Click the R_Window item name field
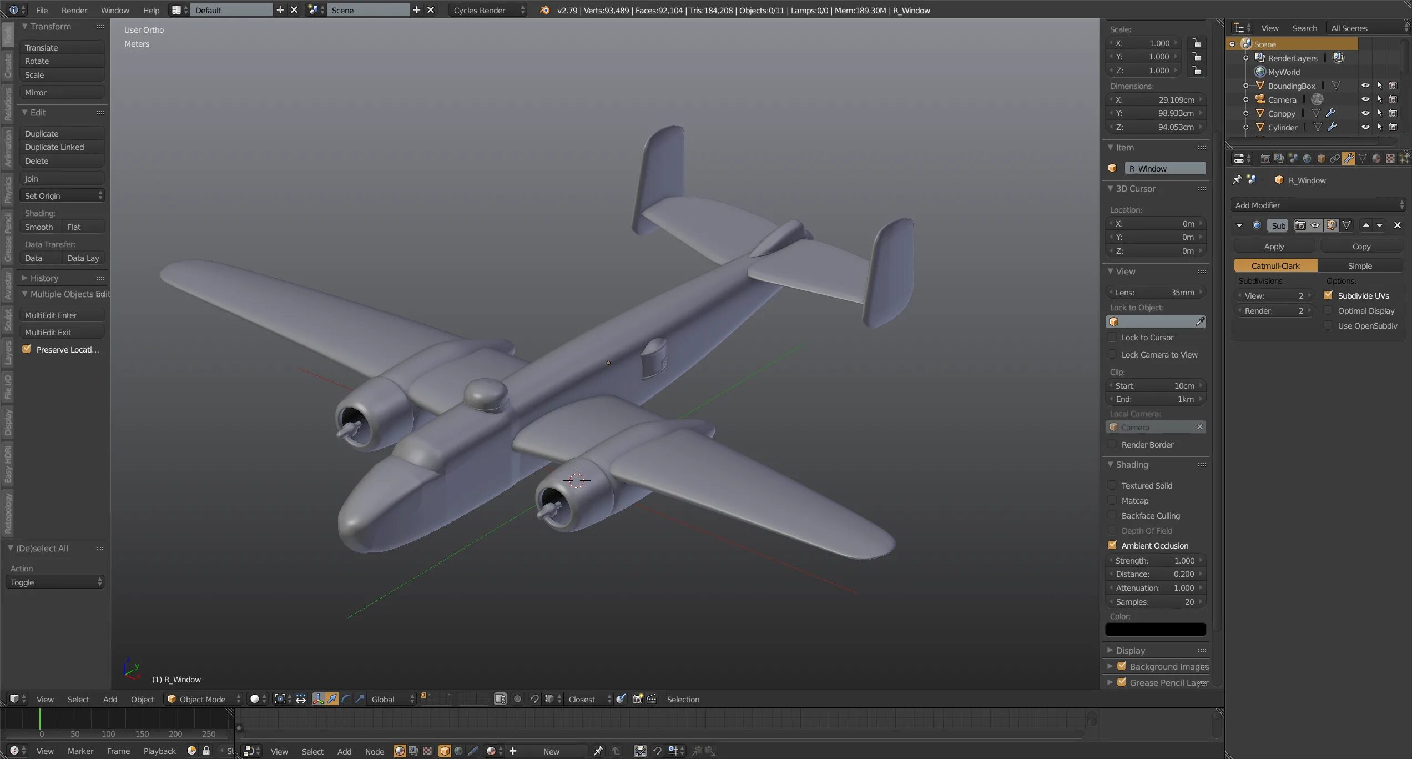 pyautogui.click(x=1165, y=169)
